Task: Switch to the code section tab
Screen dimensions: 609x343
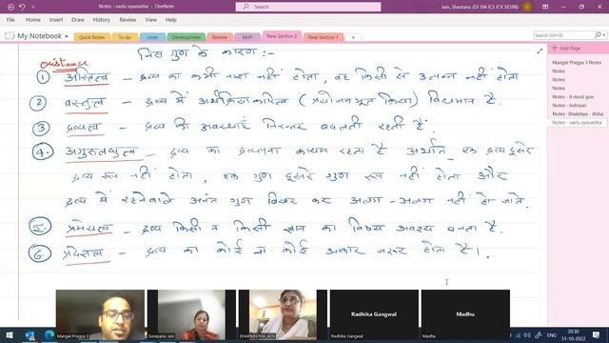Action: [152, 37]
